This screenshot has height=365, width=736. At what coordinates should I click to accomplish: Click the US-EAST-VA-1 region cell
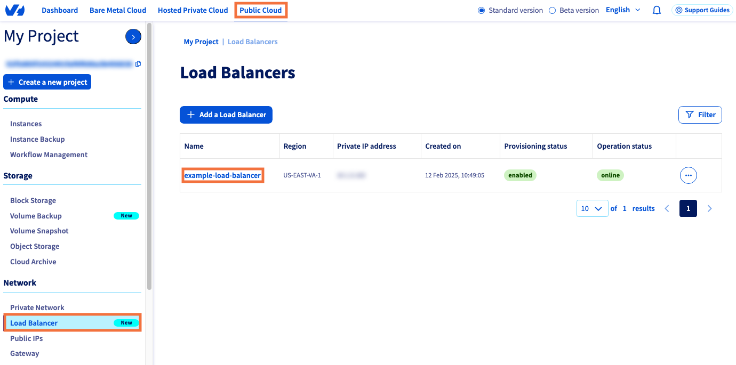(x=302, y=175)
